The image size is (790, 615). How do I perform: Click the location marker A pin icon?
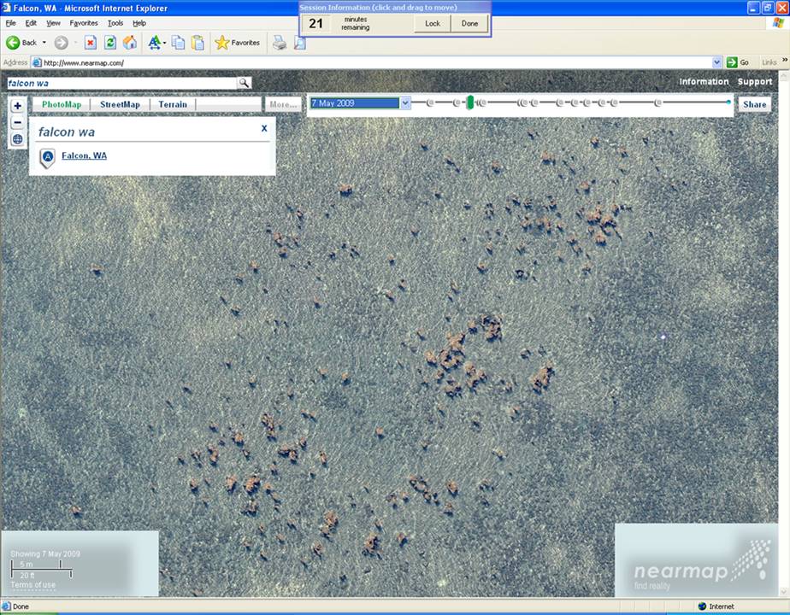point(48,157)
